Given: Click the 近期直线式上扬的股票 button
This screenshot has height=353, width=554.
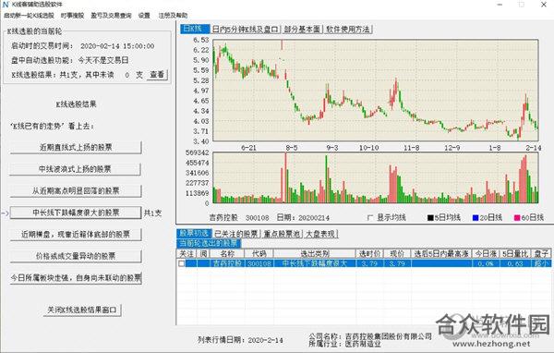Looking at the screenshot, I should 76,147.
